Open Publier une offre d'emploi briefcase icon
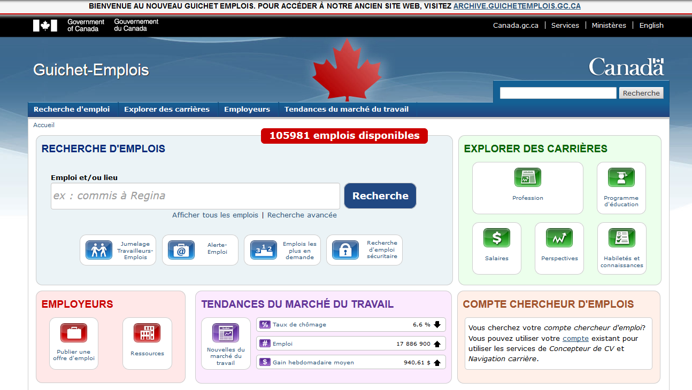The image size is (692, 390). tap(74, 333)
